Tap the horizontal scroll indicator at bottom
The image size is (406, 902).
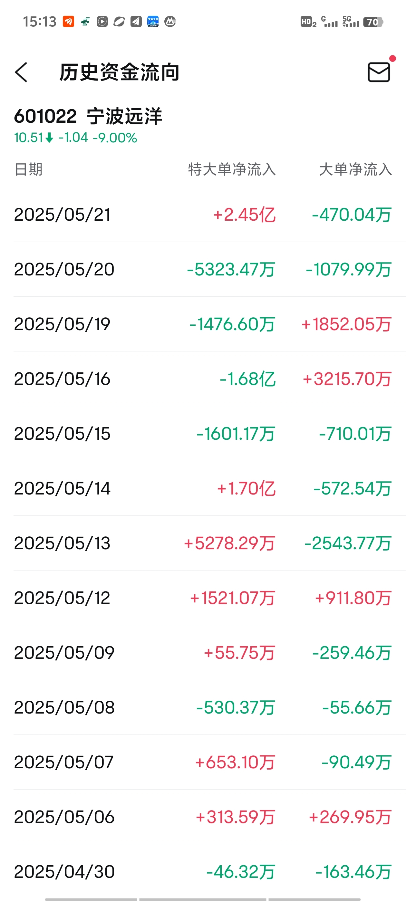pyautogui.click(x=203, y=899)
